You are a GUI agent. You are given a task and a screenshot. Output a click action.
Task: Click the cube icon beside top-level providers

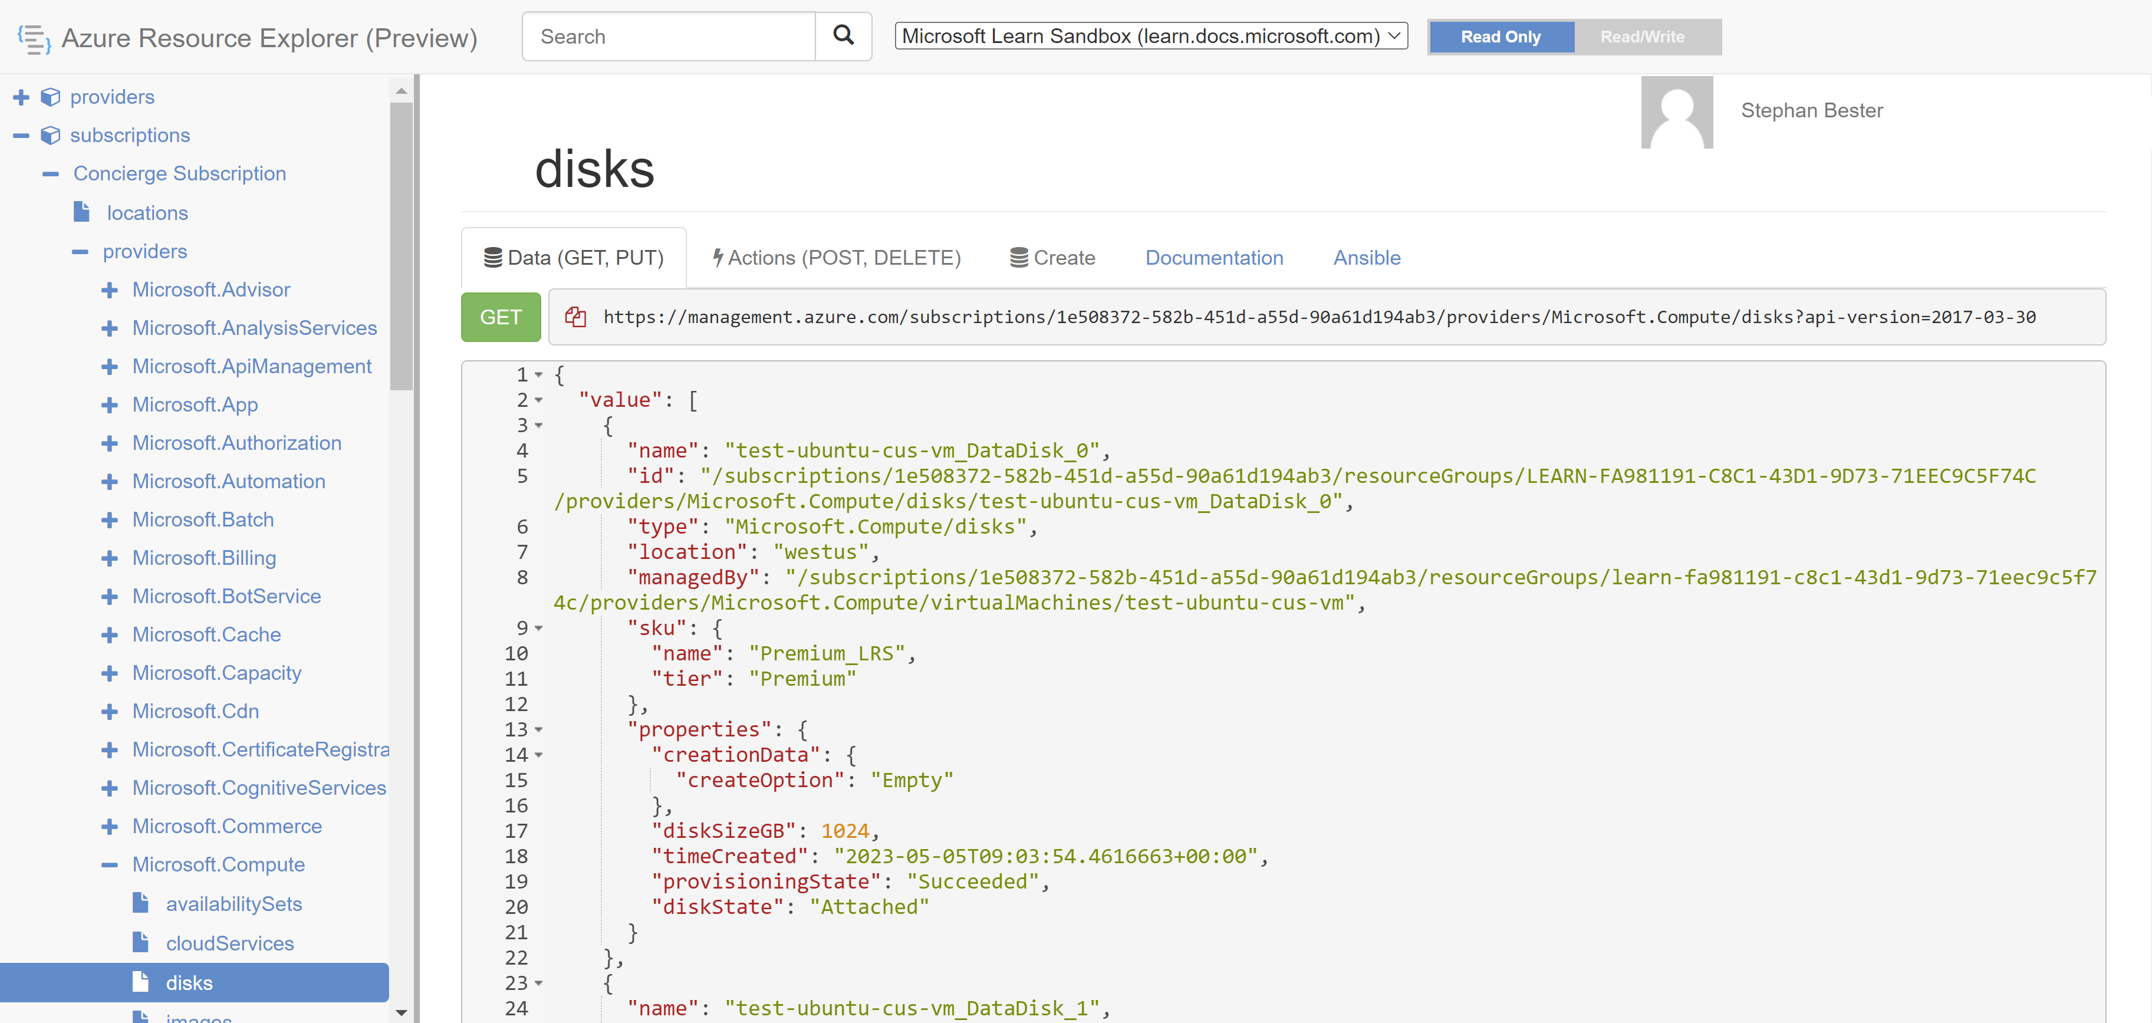click(51, 97)
